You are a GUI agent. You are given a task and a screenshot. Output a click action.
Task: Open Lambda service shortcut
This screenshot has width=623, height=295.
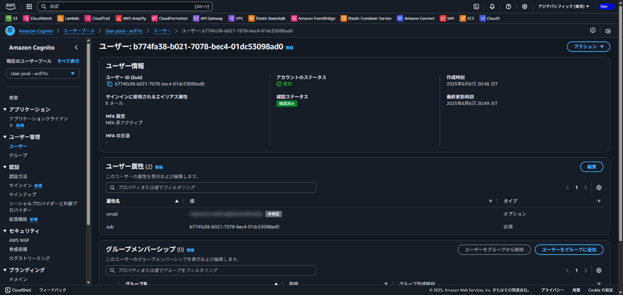68,19
